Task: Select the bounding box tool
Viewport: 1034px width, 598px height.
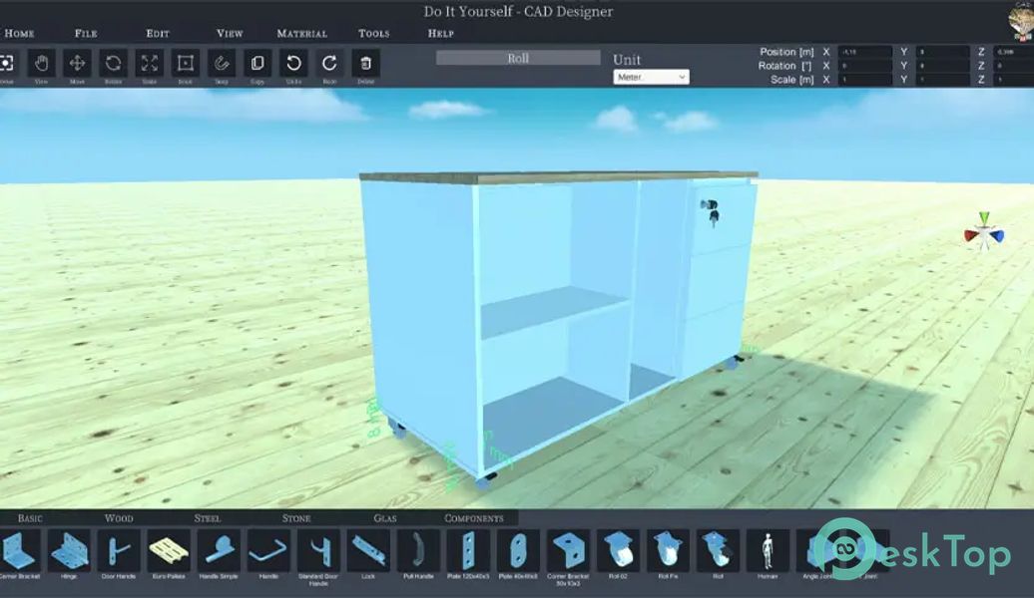Action: pos(186,63)
